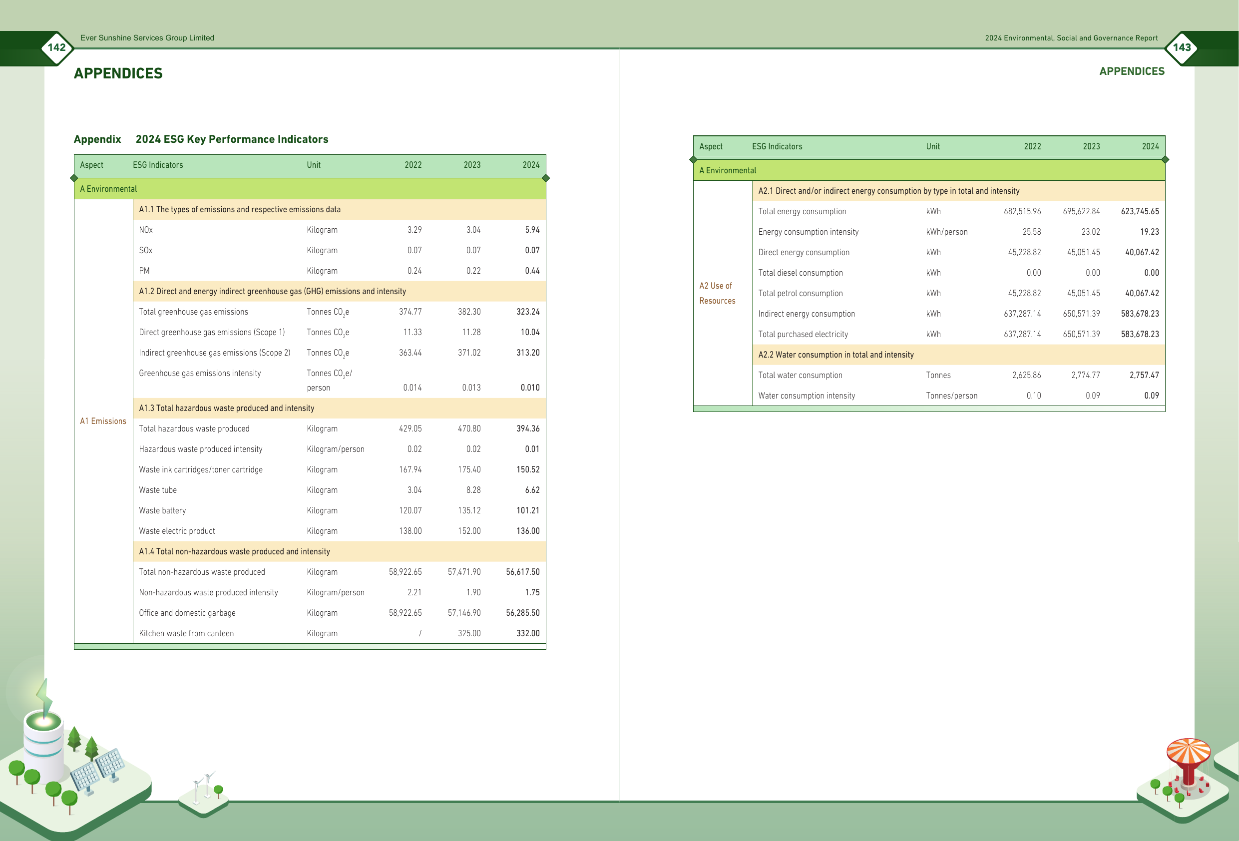The height and width of the screenshot is (841, 1239).
Task: Select 'Total purchased electricity' label
Action: pos(803,335)
